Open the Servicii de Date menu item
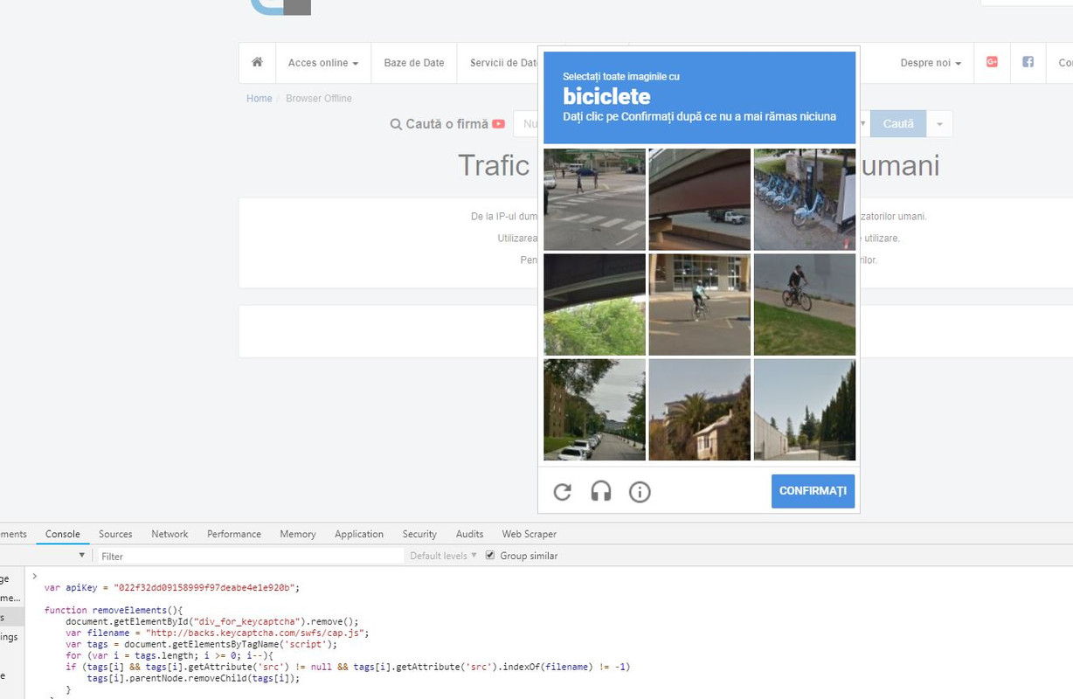Viewport: 1073px width, 699px height. point(505,63)
